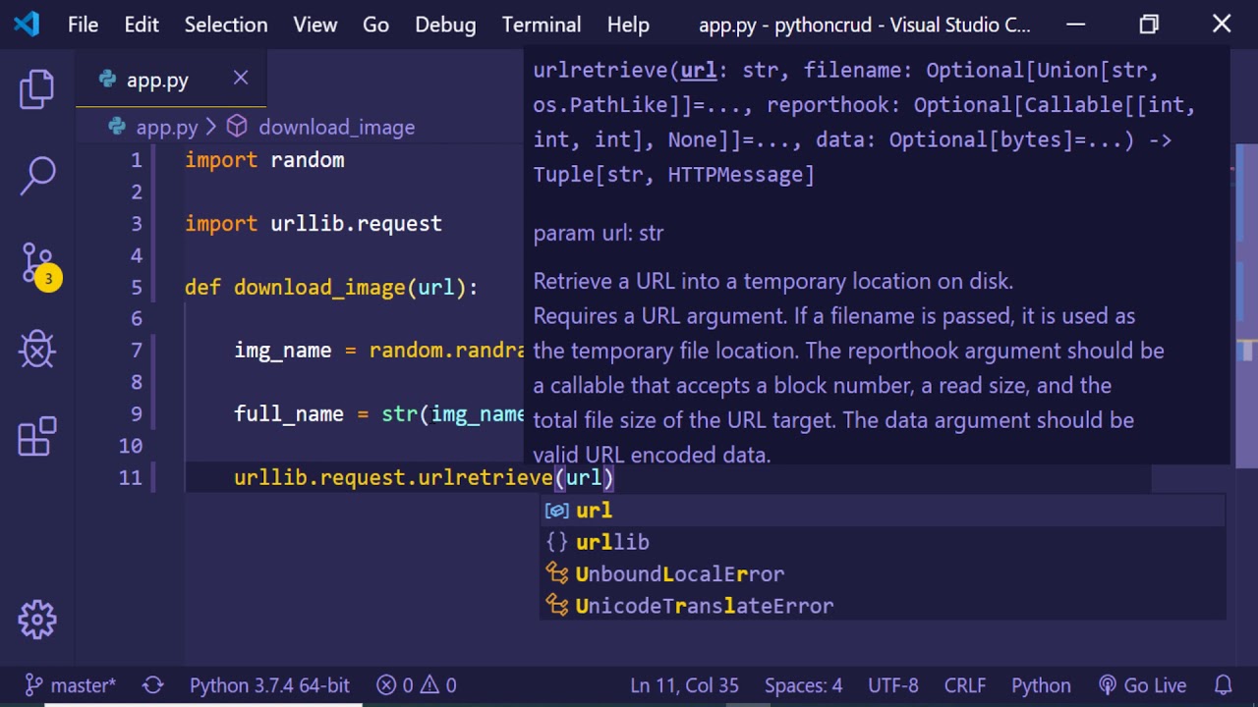
Task: Change the CRLF line ending setting
Action: pyautogui.click(x=965, y=685)
